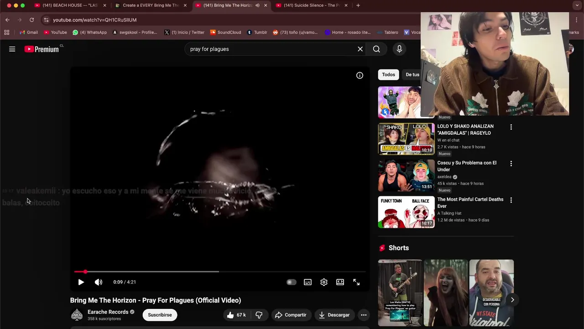Open the axeldea channel link
This screenshot has width=584, height=329.
tap(444, 177)
